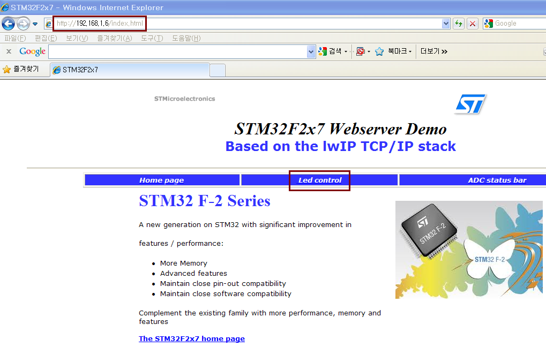Open the dropdown arrow next to 검색
Viewport: 546px width, 347px height.
(346, 51)
